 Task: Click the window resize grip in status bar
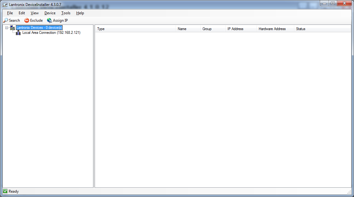point(349,192)
